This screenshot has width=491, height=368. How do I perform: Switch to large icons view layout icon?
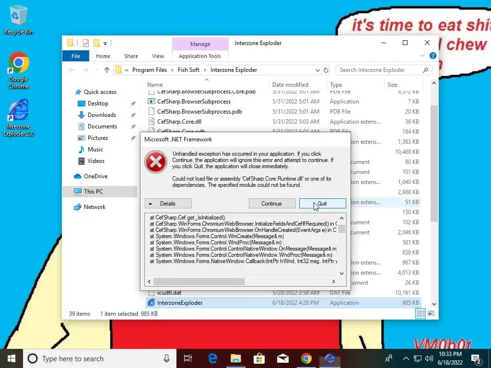[431, 313]
